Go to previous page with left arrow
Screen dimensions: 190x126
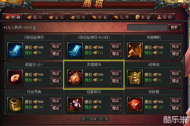[x=83, y=119]
